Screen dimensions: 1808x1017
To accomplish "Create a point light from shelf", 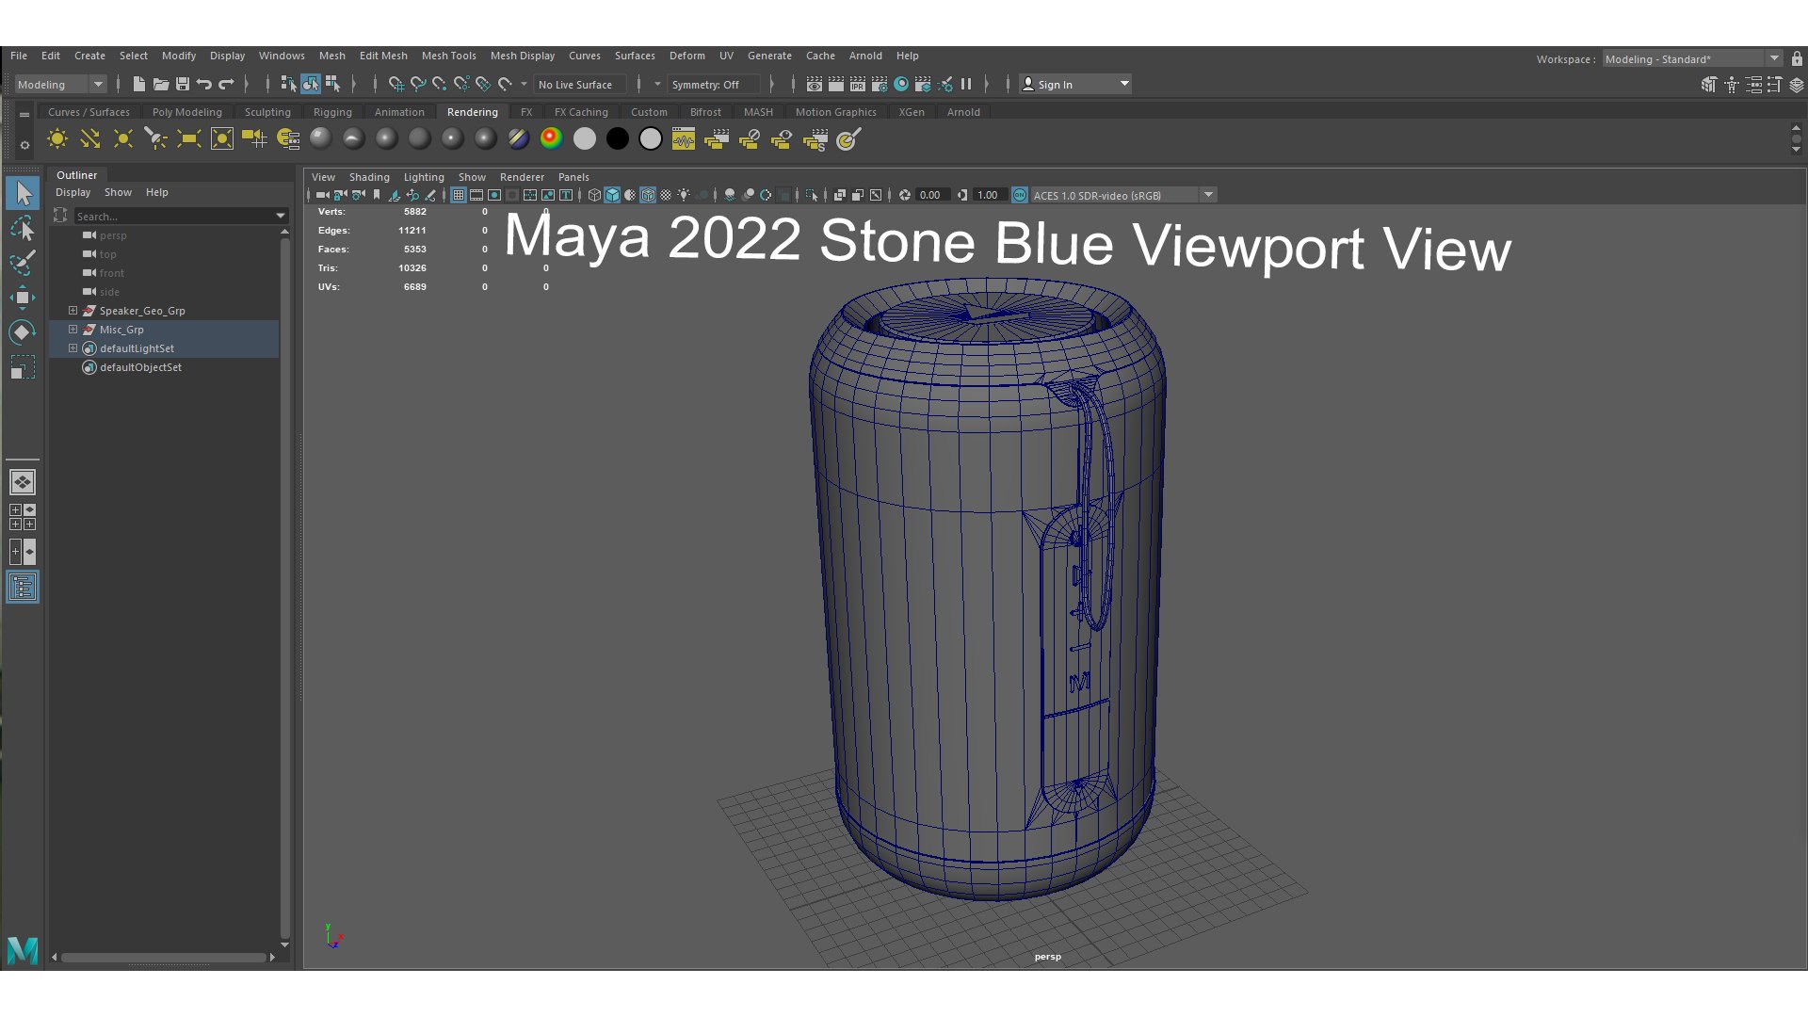I will [123, 139].
